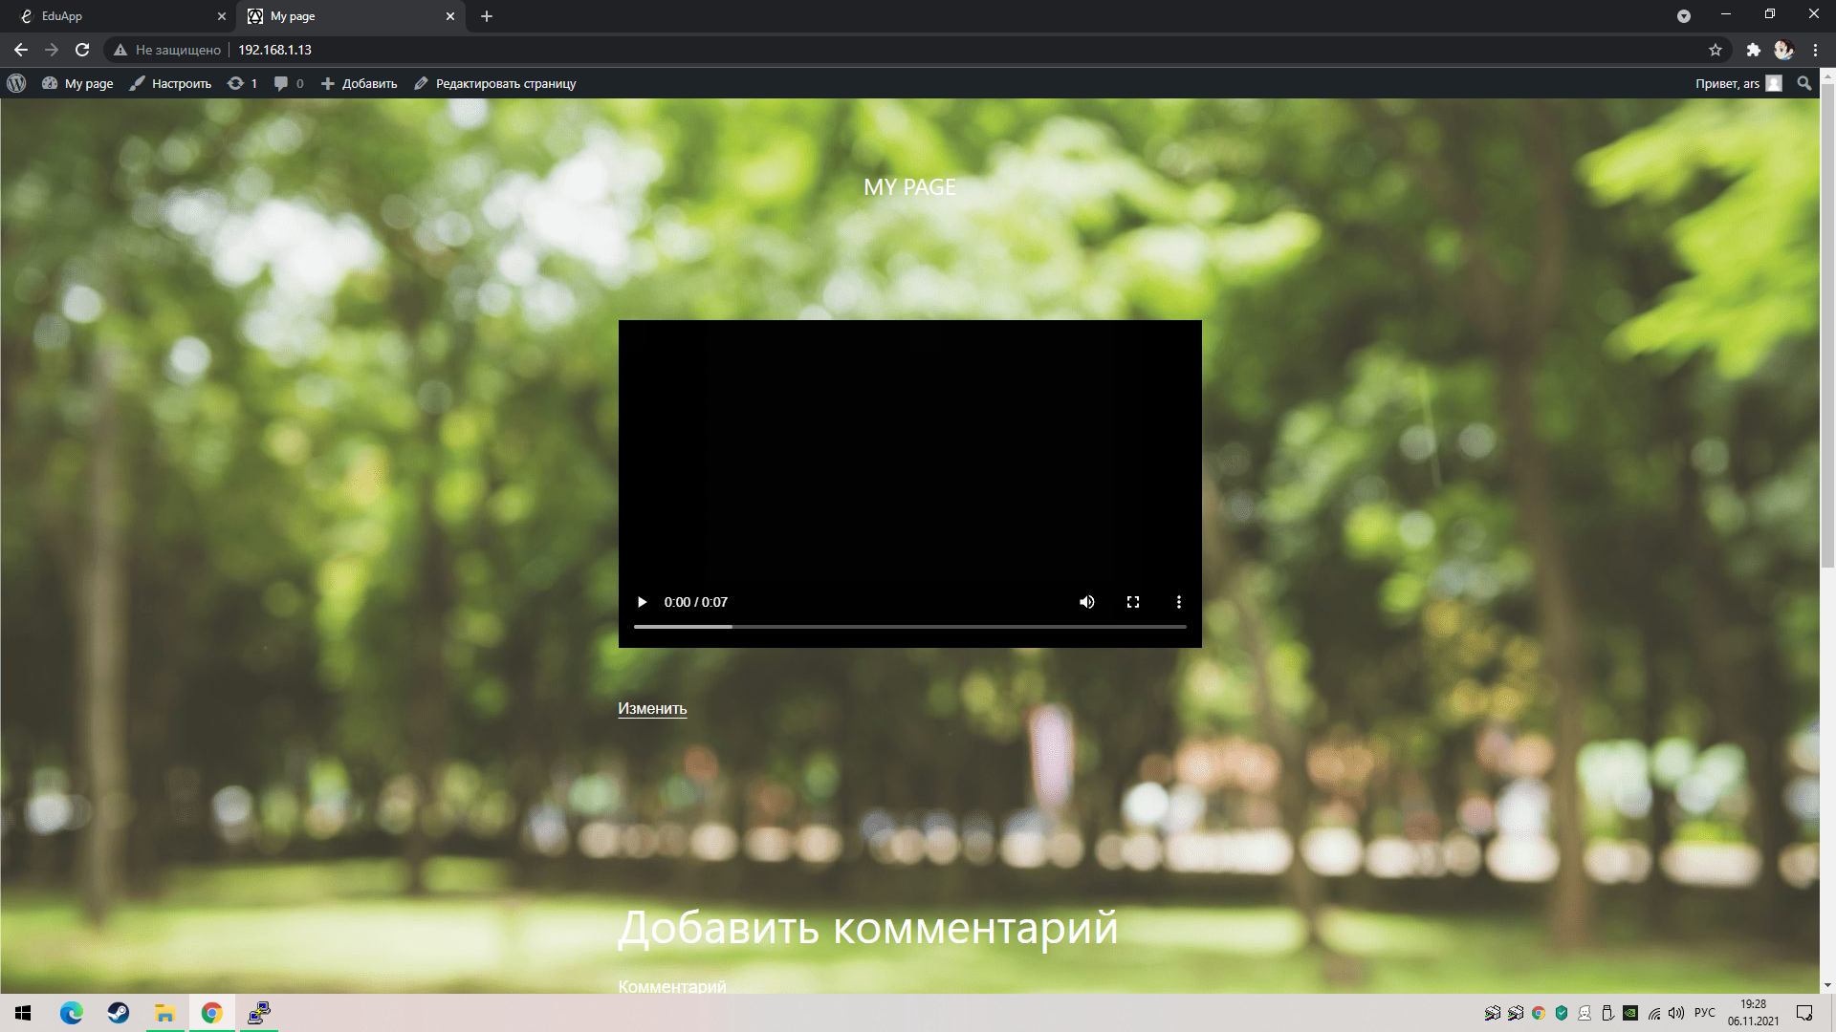This screenshot has width=1836, height=1032.
Task: Open the updates icon in admin bar
Action: tap(242, 84)
